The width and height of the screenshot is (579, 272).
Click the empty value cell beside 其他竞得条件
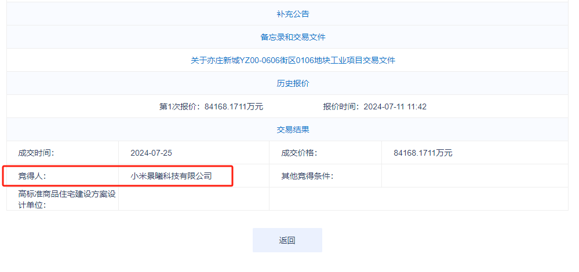coord(474,175)
